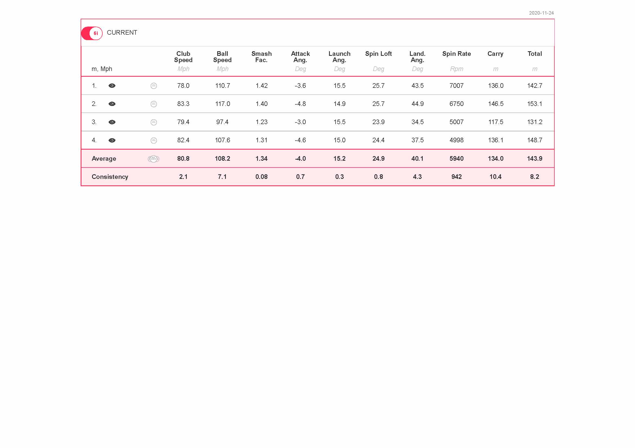Click the Carry column header
Viewport: 635px width, 448px height.
click(495, 54)
